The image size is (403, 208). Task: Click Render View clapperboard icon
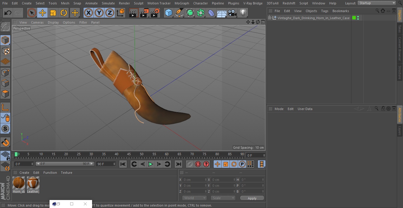134,13
